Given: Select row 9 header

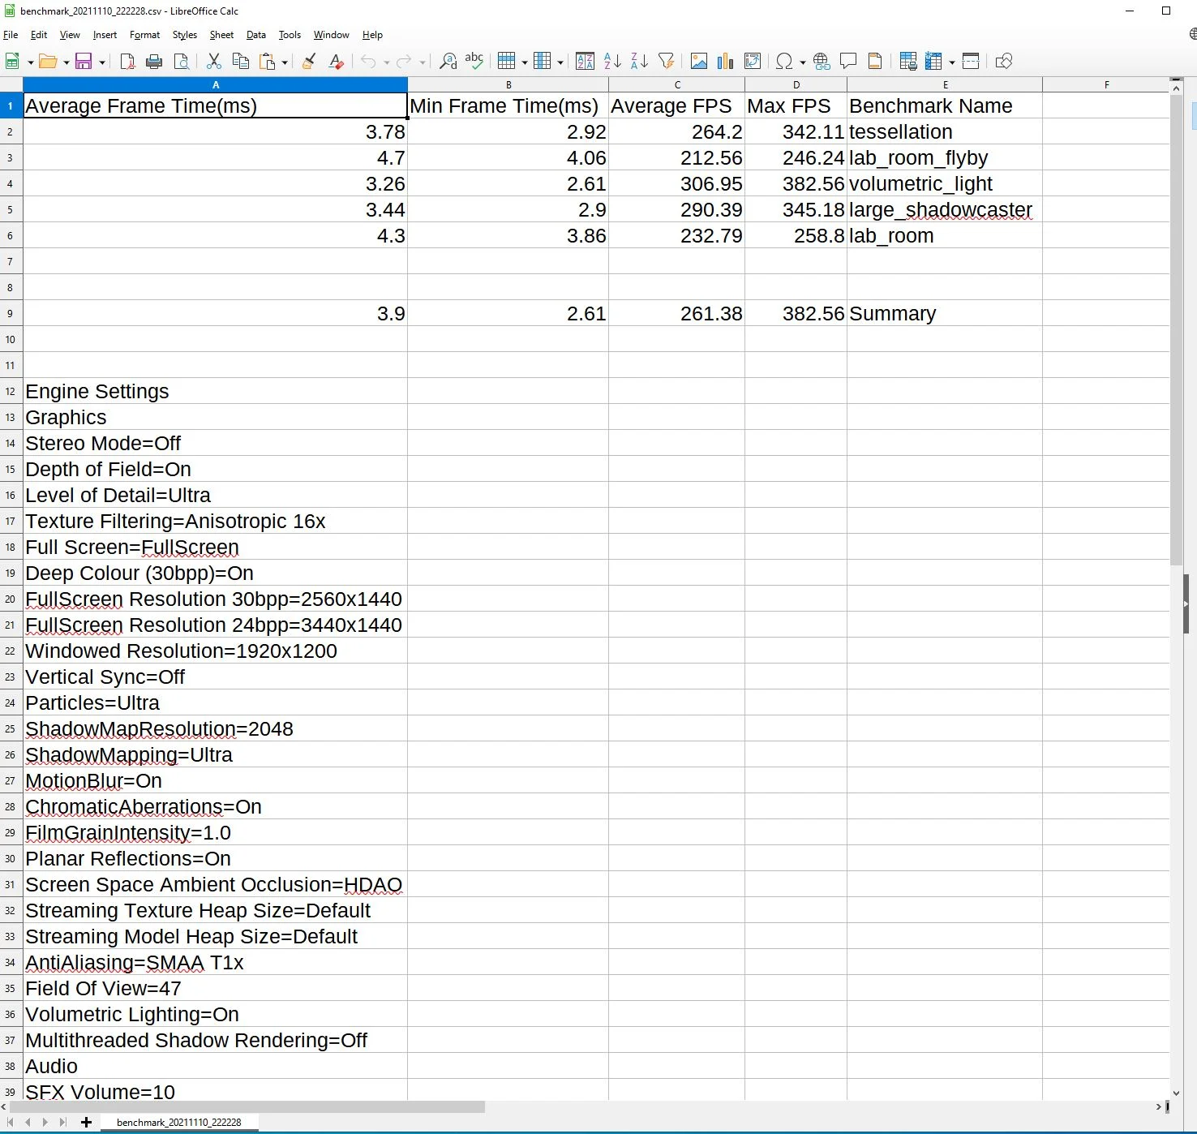Looking at the screenshot, I should (x=11, y=313).
